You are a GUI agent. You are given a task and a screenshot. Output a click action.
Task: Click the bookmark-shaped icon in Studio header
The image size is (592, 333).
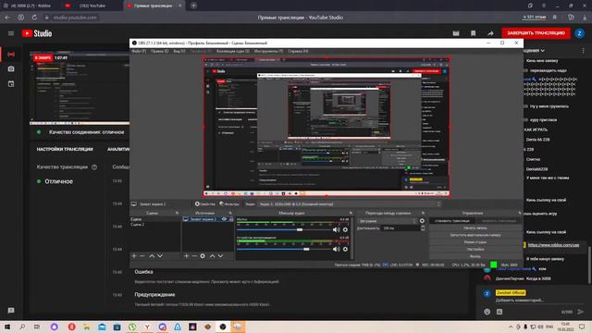(x=473, y=33)
